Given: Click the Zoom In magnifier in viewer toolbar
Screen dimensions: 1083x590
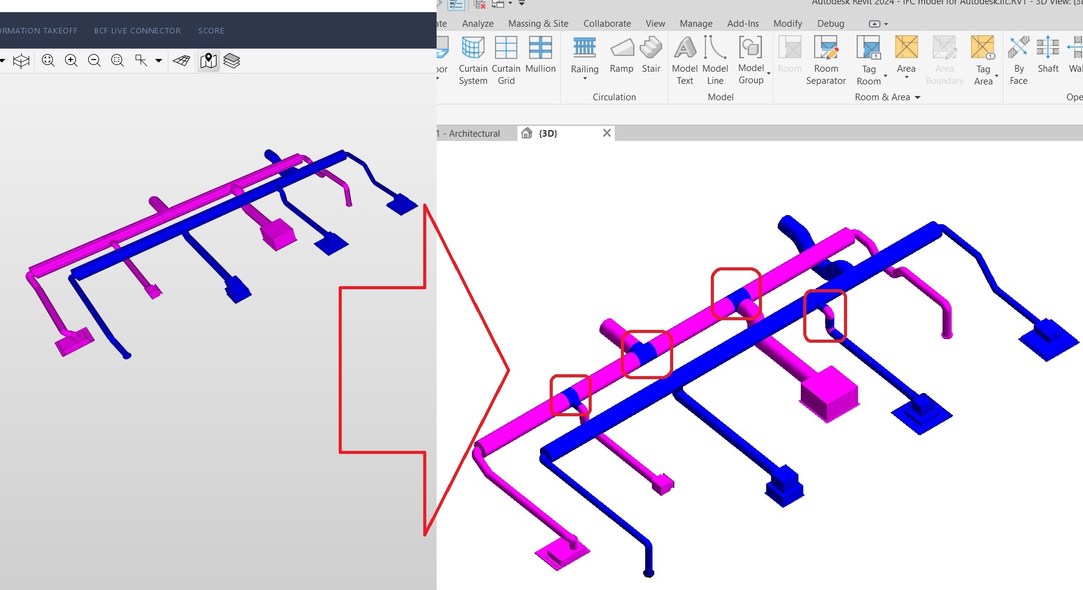Looking at the screenshot, I should [71, 61].
